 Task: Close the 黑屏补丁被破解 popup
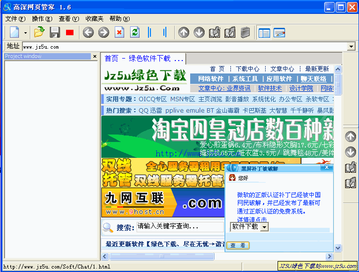click(327, 167)
